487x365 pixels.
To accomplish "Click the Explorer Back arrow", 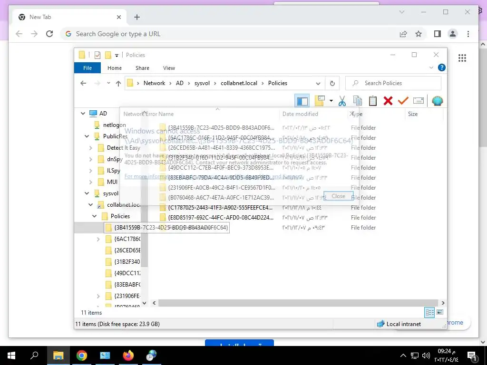I will [83, 83].
